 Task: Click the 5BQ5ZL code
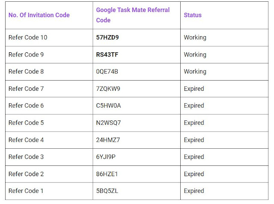(107, 191)
